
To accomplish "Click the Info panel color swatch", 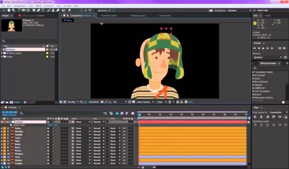I will tap(255, 23).
